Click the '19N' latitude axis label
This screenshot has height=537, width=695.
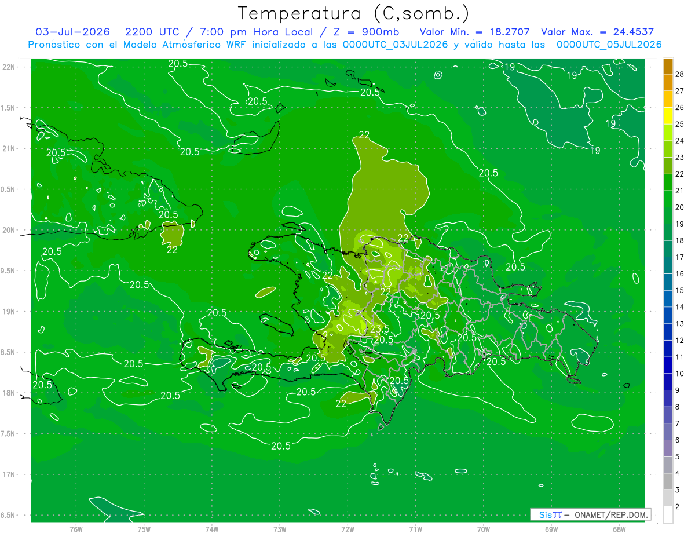(8, 312)
